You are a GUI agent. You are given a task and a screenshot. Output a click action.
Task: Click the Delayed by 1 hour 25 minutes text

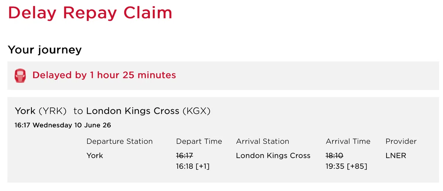tap(104, 75)
